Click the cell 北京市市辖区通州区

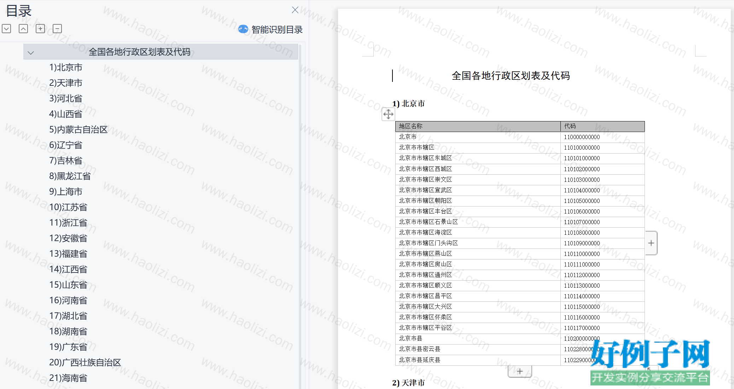click(x=478, y=275)
